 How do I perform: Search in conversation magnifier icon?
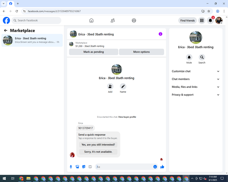(x=202, y=57)
